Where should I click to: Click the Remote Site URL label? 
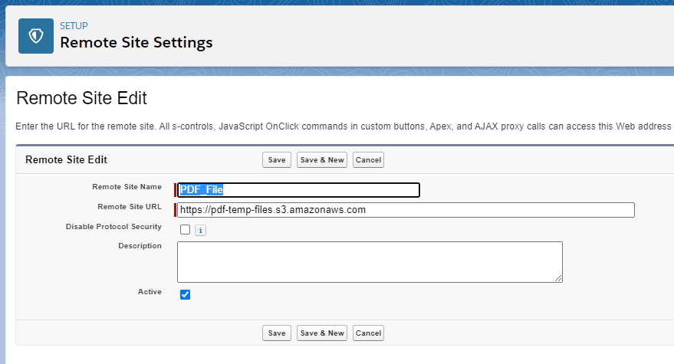point(130,206)
